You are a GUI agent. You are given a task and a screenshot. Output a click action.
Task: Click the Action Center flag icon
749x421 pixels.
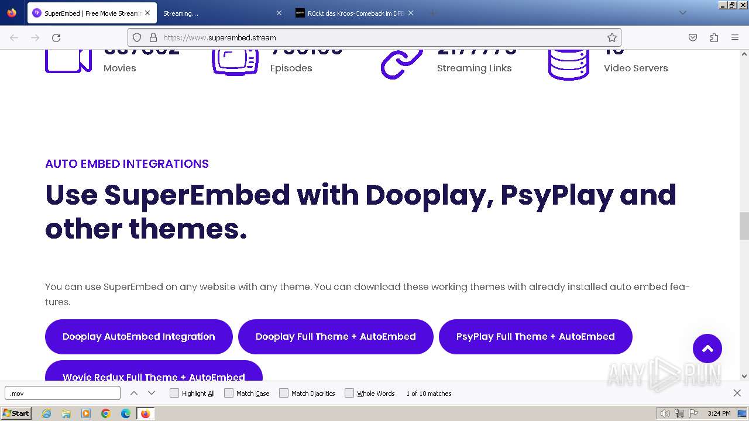(x=693, y=413)
